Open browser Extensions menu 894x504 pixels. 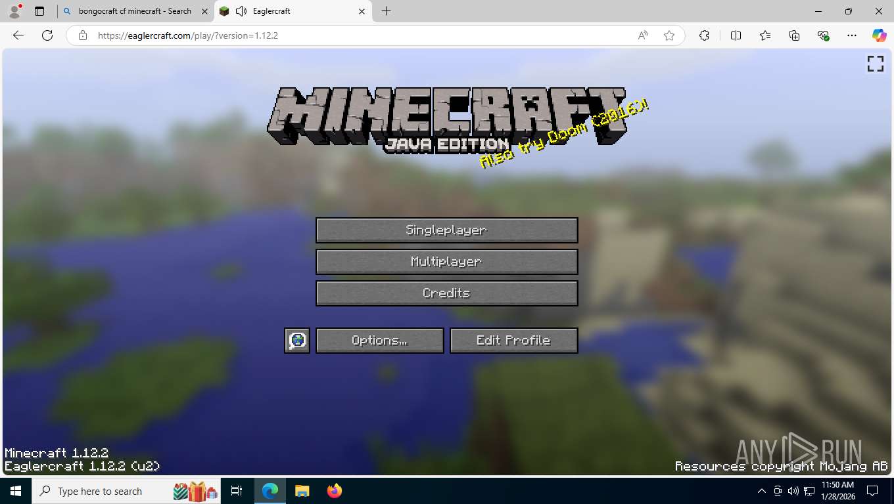point(704,35)
